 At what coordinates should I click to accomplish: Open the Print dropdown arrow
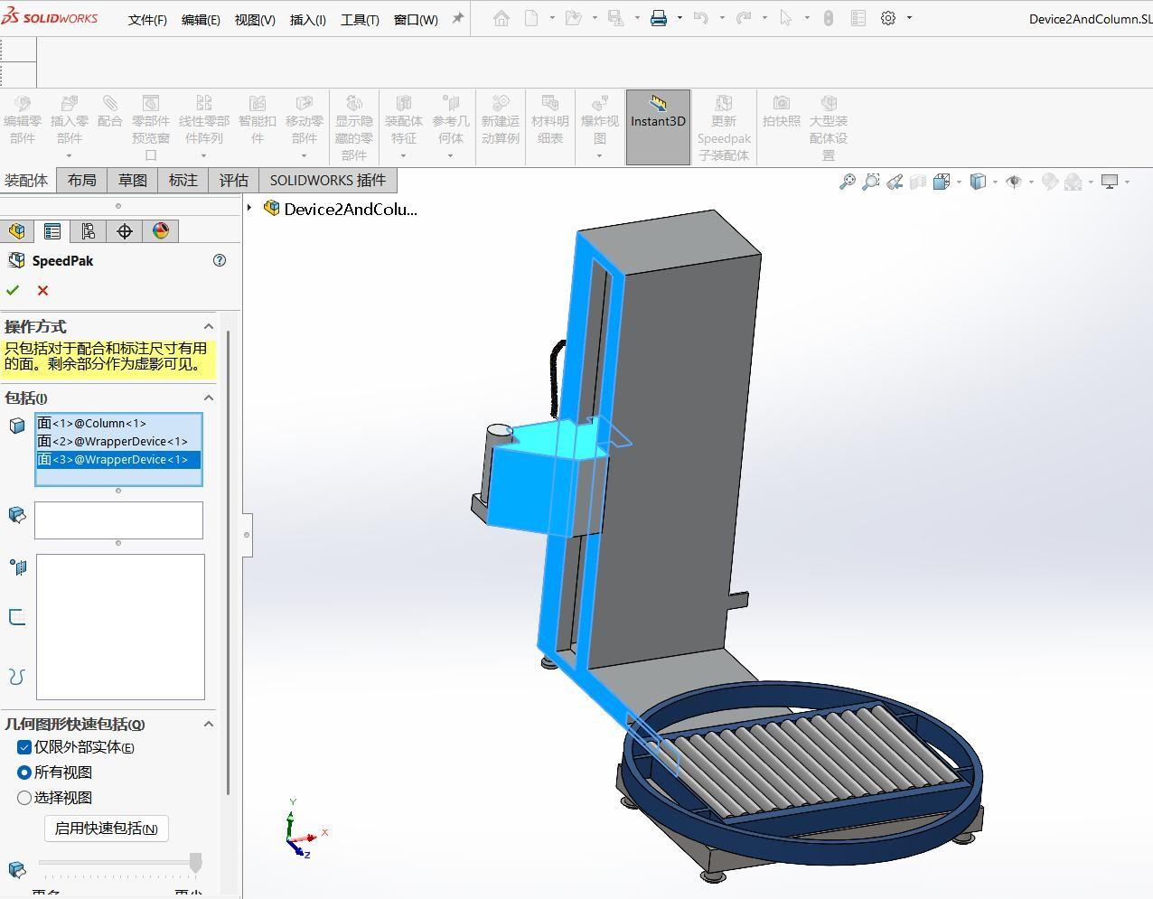click(680, 18)
